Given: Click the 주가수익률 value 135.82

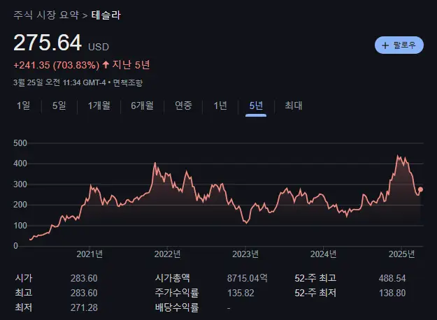Looking at the screenshot, I should click(241, 293).
